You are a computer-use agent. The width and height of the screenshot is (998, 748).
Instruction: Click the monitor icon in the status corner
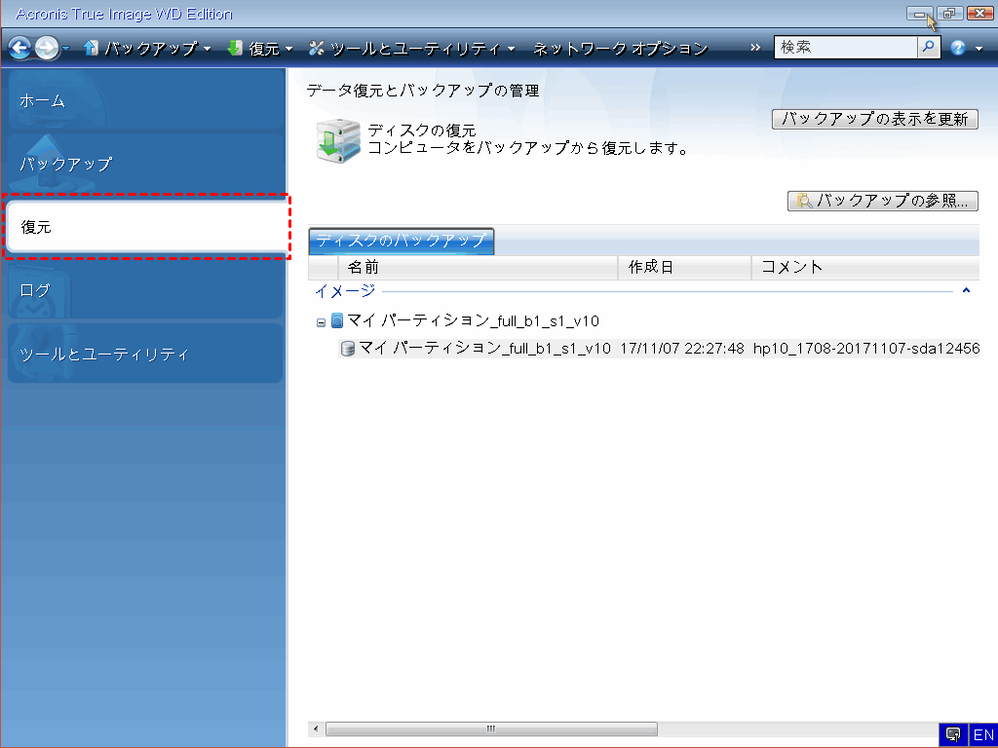coord(953,734)
